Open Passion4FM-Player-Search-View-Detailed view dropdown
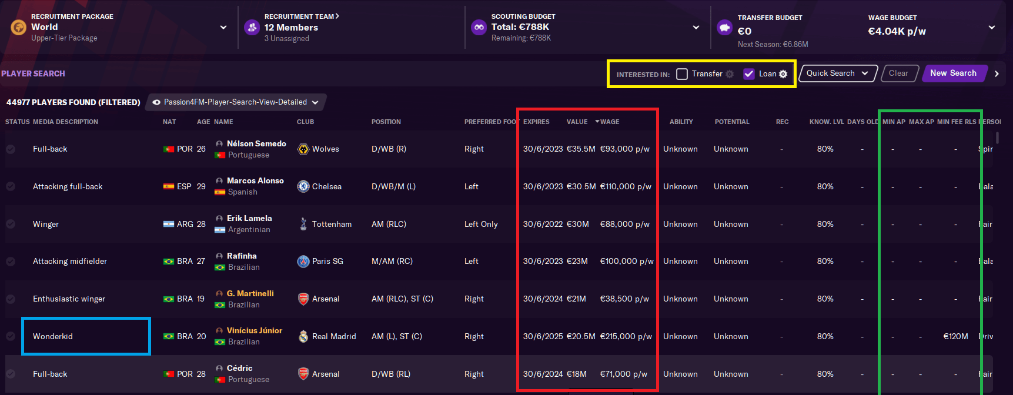The width and height of the screenshot is (1013, 395). pos(236,102)
